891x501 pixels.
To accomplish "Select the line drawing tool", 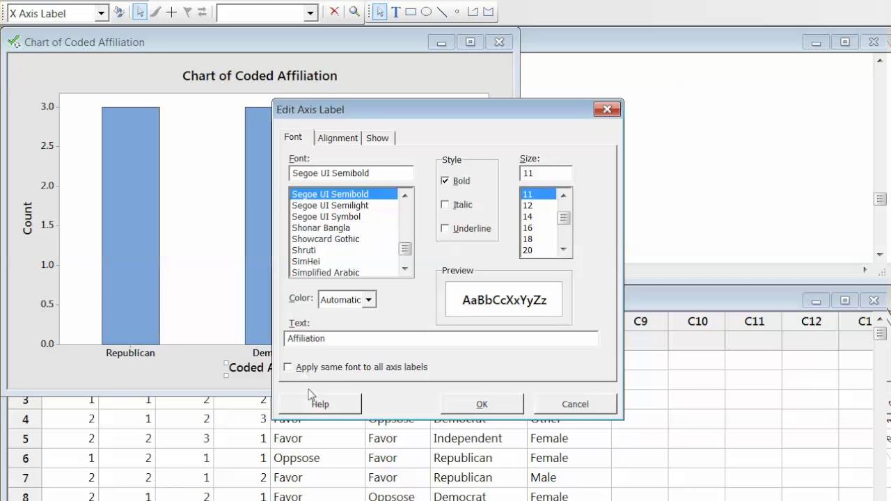I will pos(441,12).
